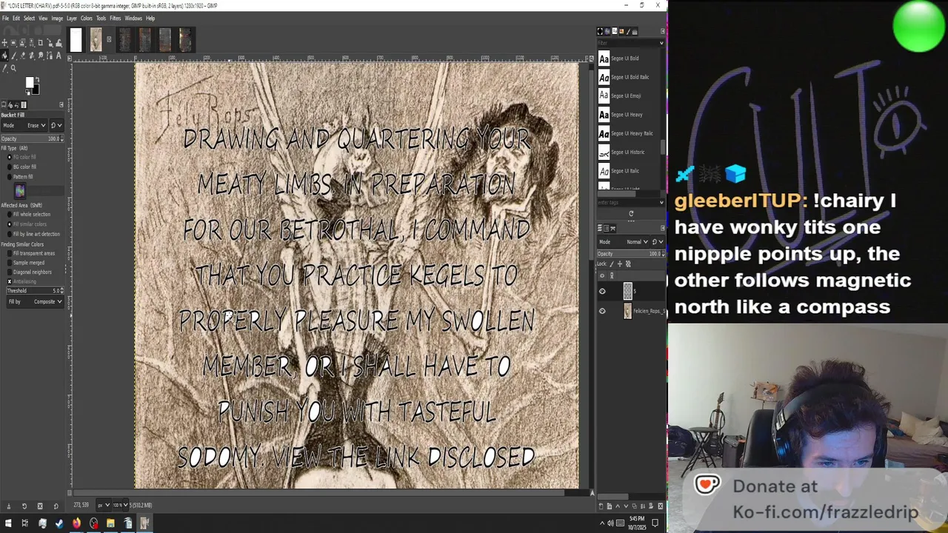Select the Color Picker tool

pyautogui.click(x=4, y=67)
